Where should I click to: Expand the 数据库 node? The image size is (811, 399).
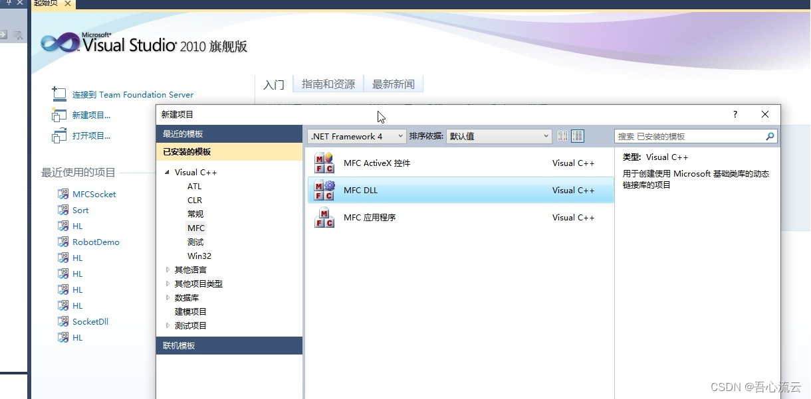coord(168,297)
